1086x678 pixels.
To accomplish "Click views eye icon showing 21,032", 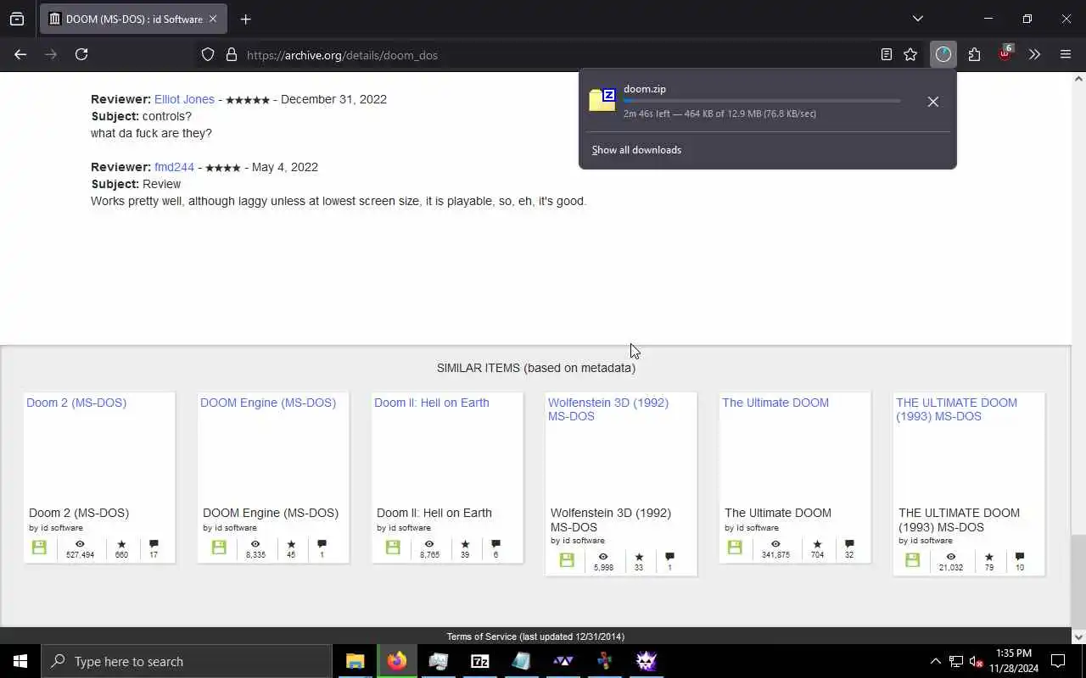I will [x=950, y=557].
